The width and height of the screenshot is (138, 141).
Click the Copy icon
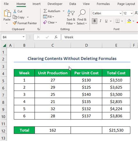click(x=15, y=17)
